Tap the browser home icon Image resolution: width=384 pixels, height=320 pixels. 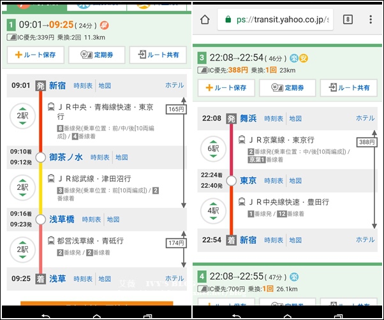[205, 20]
